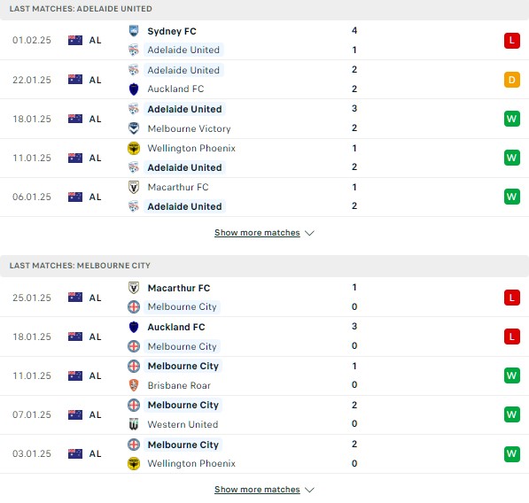
Task: Click the Brisbane Roar team crest
Action: point(134,385)
